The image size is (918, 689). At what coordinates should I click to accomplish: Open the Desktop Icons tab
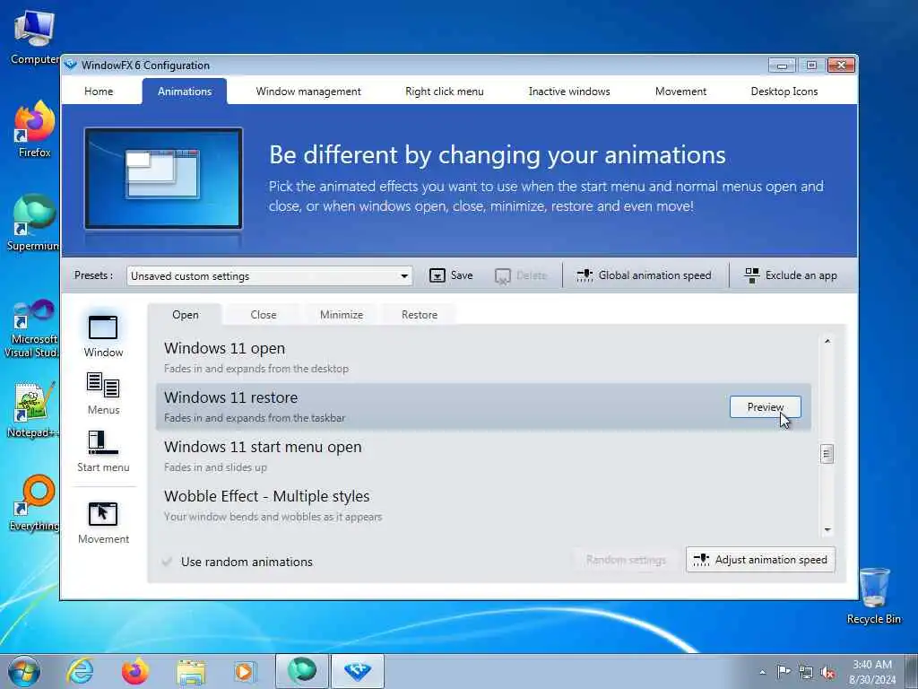[784, 92]
